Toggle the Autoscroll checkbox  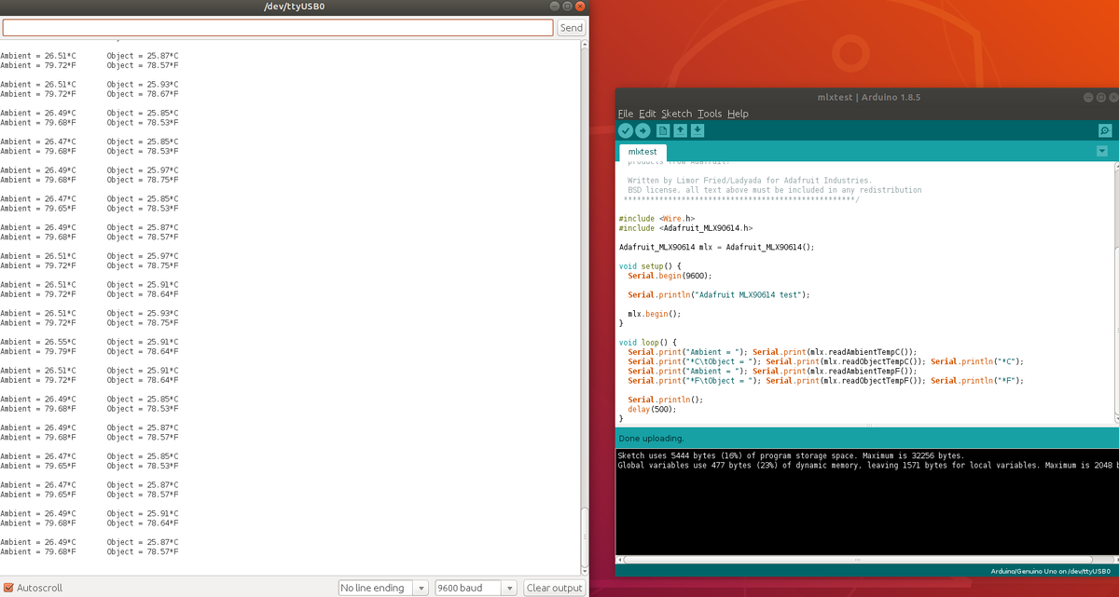(8, 588)
